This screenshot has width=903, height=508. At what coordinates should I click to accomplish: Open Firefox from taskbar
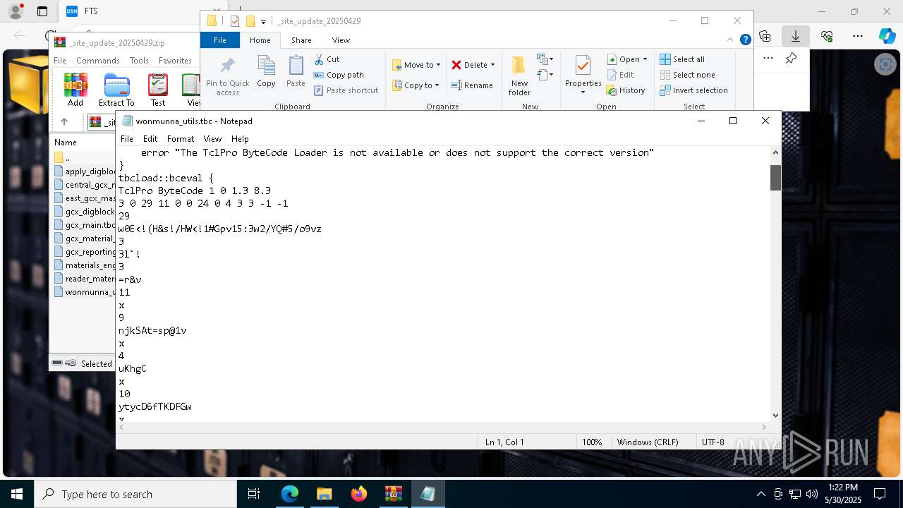(x=359, y=494)
